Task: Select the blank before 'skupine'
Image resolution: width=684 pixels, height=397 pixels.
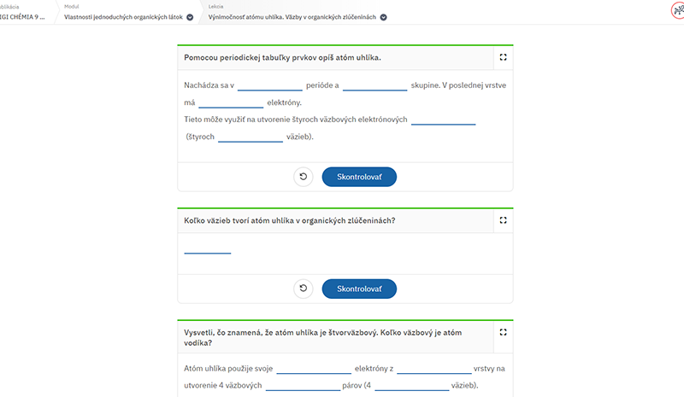Action: pyautogui.click(x=374, y=85)
